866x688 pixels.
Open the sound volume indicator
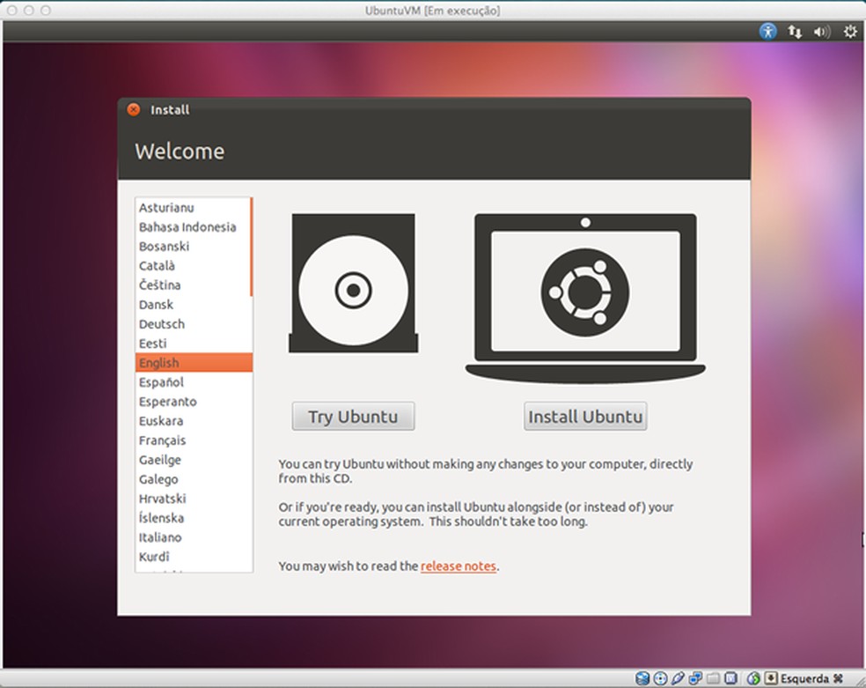[822, 32]
